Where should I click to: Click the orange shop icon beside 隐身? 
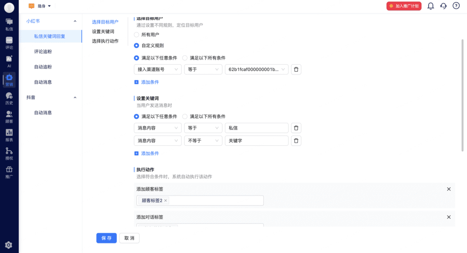tap(31, 6)
